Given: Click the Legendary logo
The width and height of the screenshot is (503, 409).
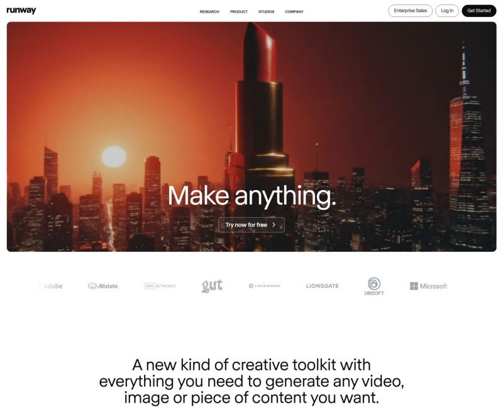Looking at the screenshot, I should 265,286.
